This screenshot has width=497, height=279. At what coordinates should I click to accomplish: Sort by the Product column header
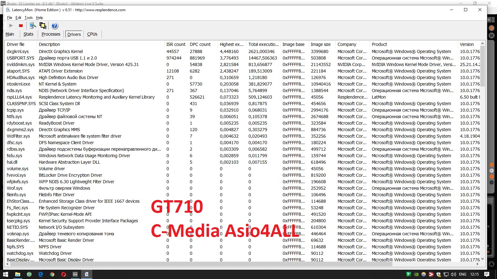pyautogui.click(x=414, y=44)
